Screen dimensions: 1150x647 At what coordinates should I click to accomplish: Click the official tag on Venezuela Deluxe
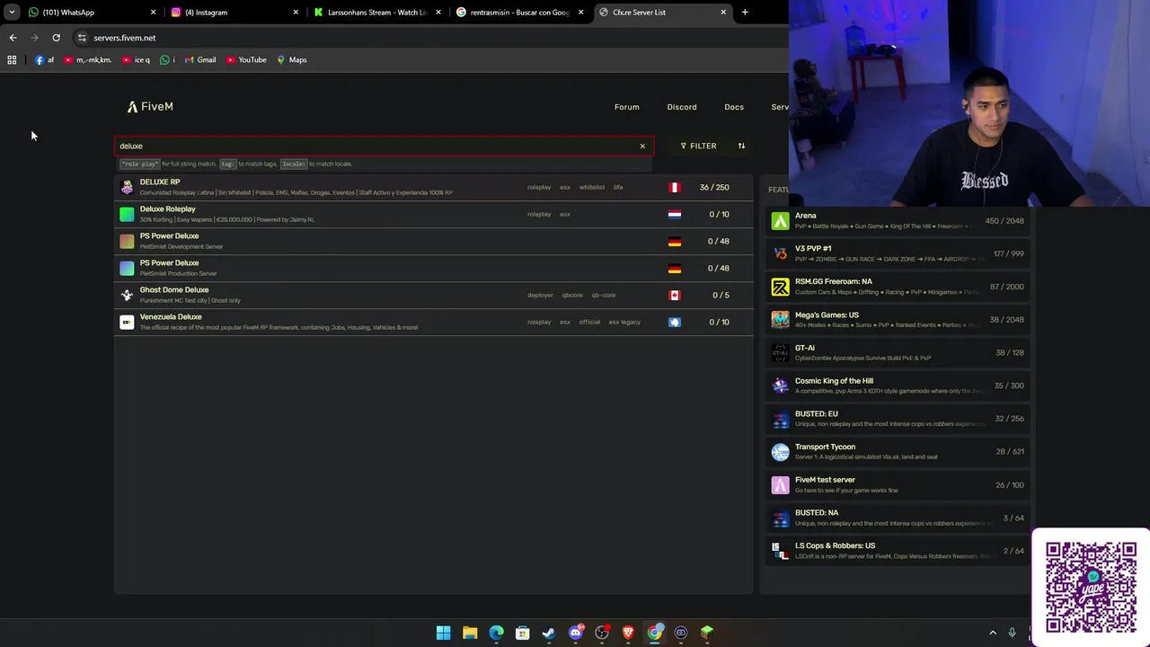[x=589, y=322]
